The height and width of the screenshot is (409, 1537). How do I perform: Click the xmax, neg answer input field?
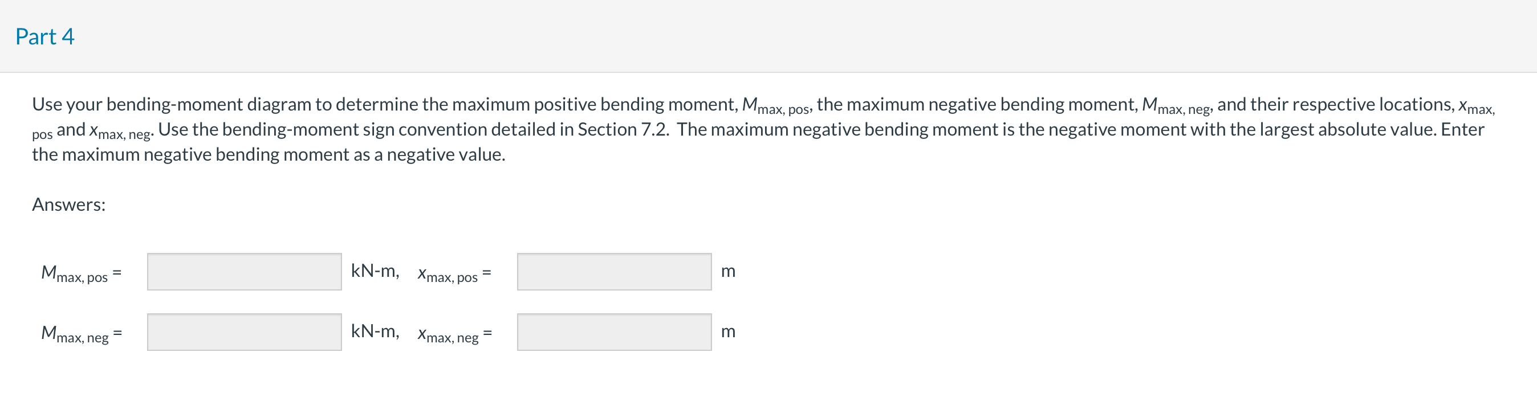613,333
